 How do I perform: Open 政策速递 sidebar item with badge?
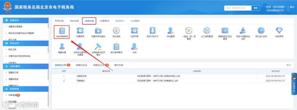pyautogui.click(x=14, y=95)
